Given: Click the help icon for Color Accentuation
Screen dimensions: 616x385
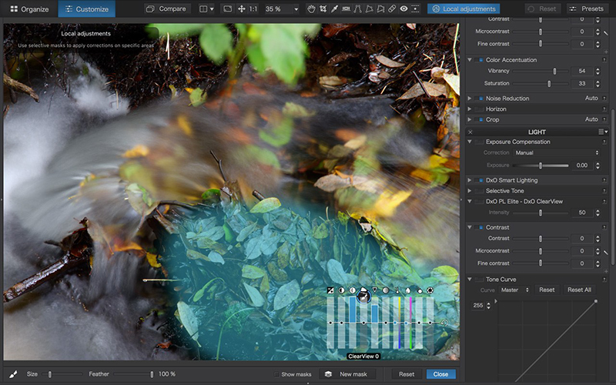Looking at the screenshot, I should (x=604, y=60).
